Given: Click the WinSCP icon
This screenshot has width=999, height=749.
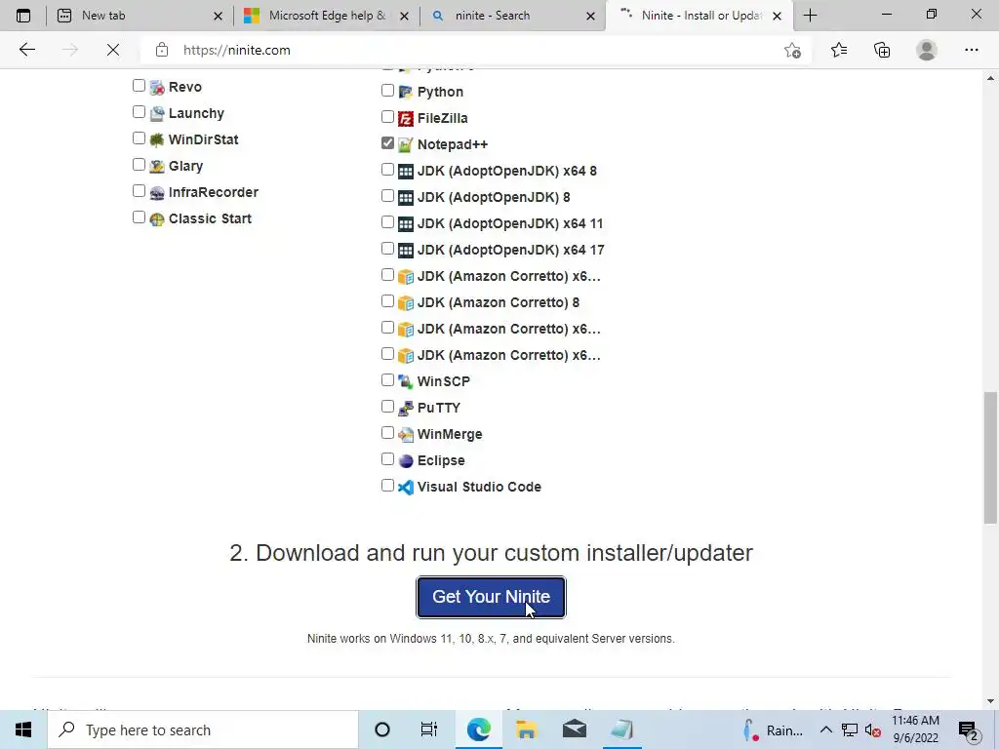Looking at the screenshot, I should tap(405, 382).
